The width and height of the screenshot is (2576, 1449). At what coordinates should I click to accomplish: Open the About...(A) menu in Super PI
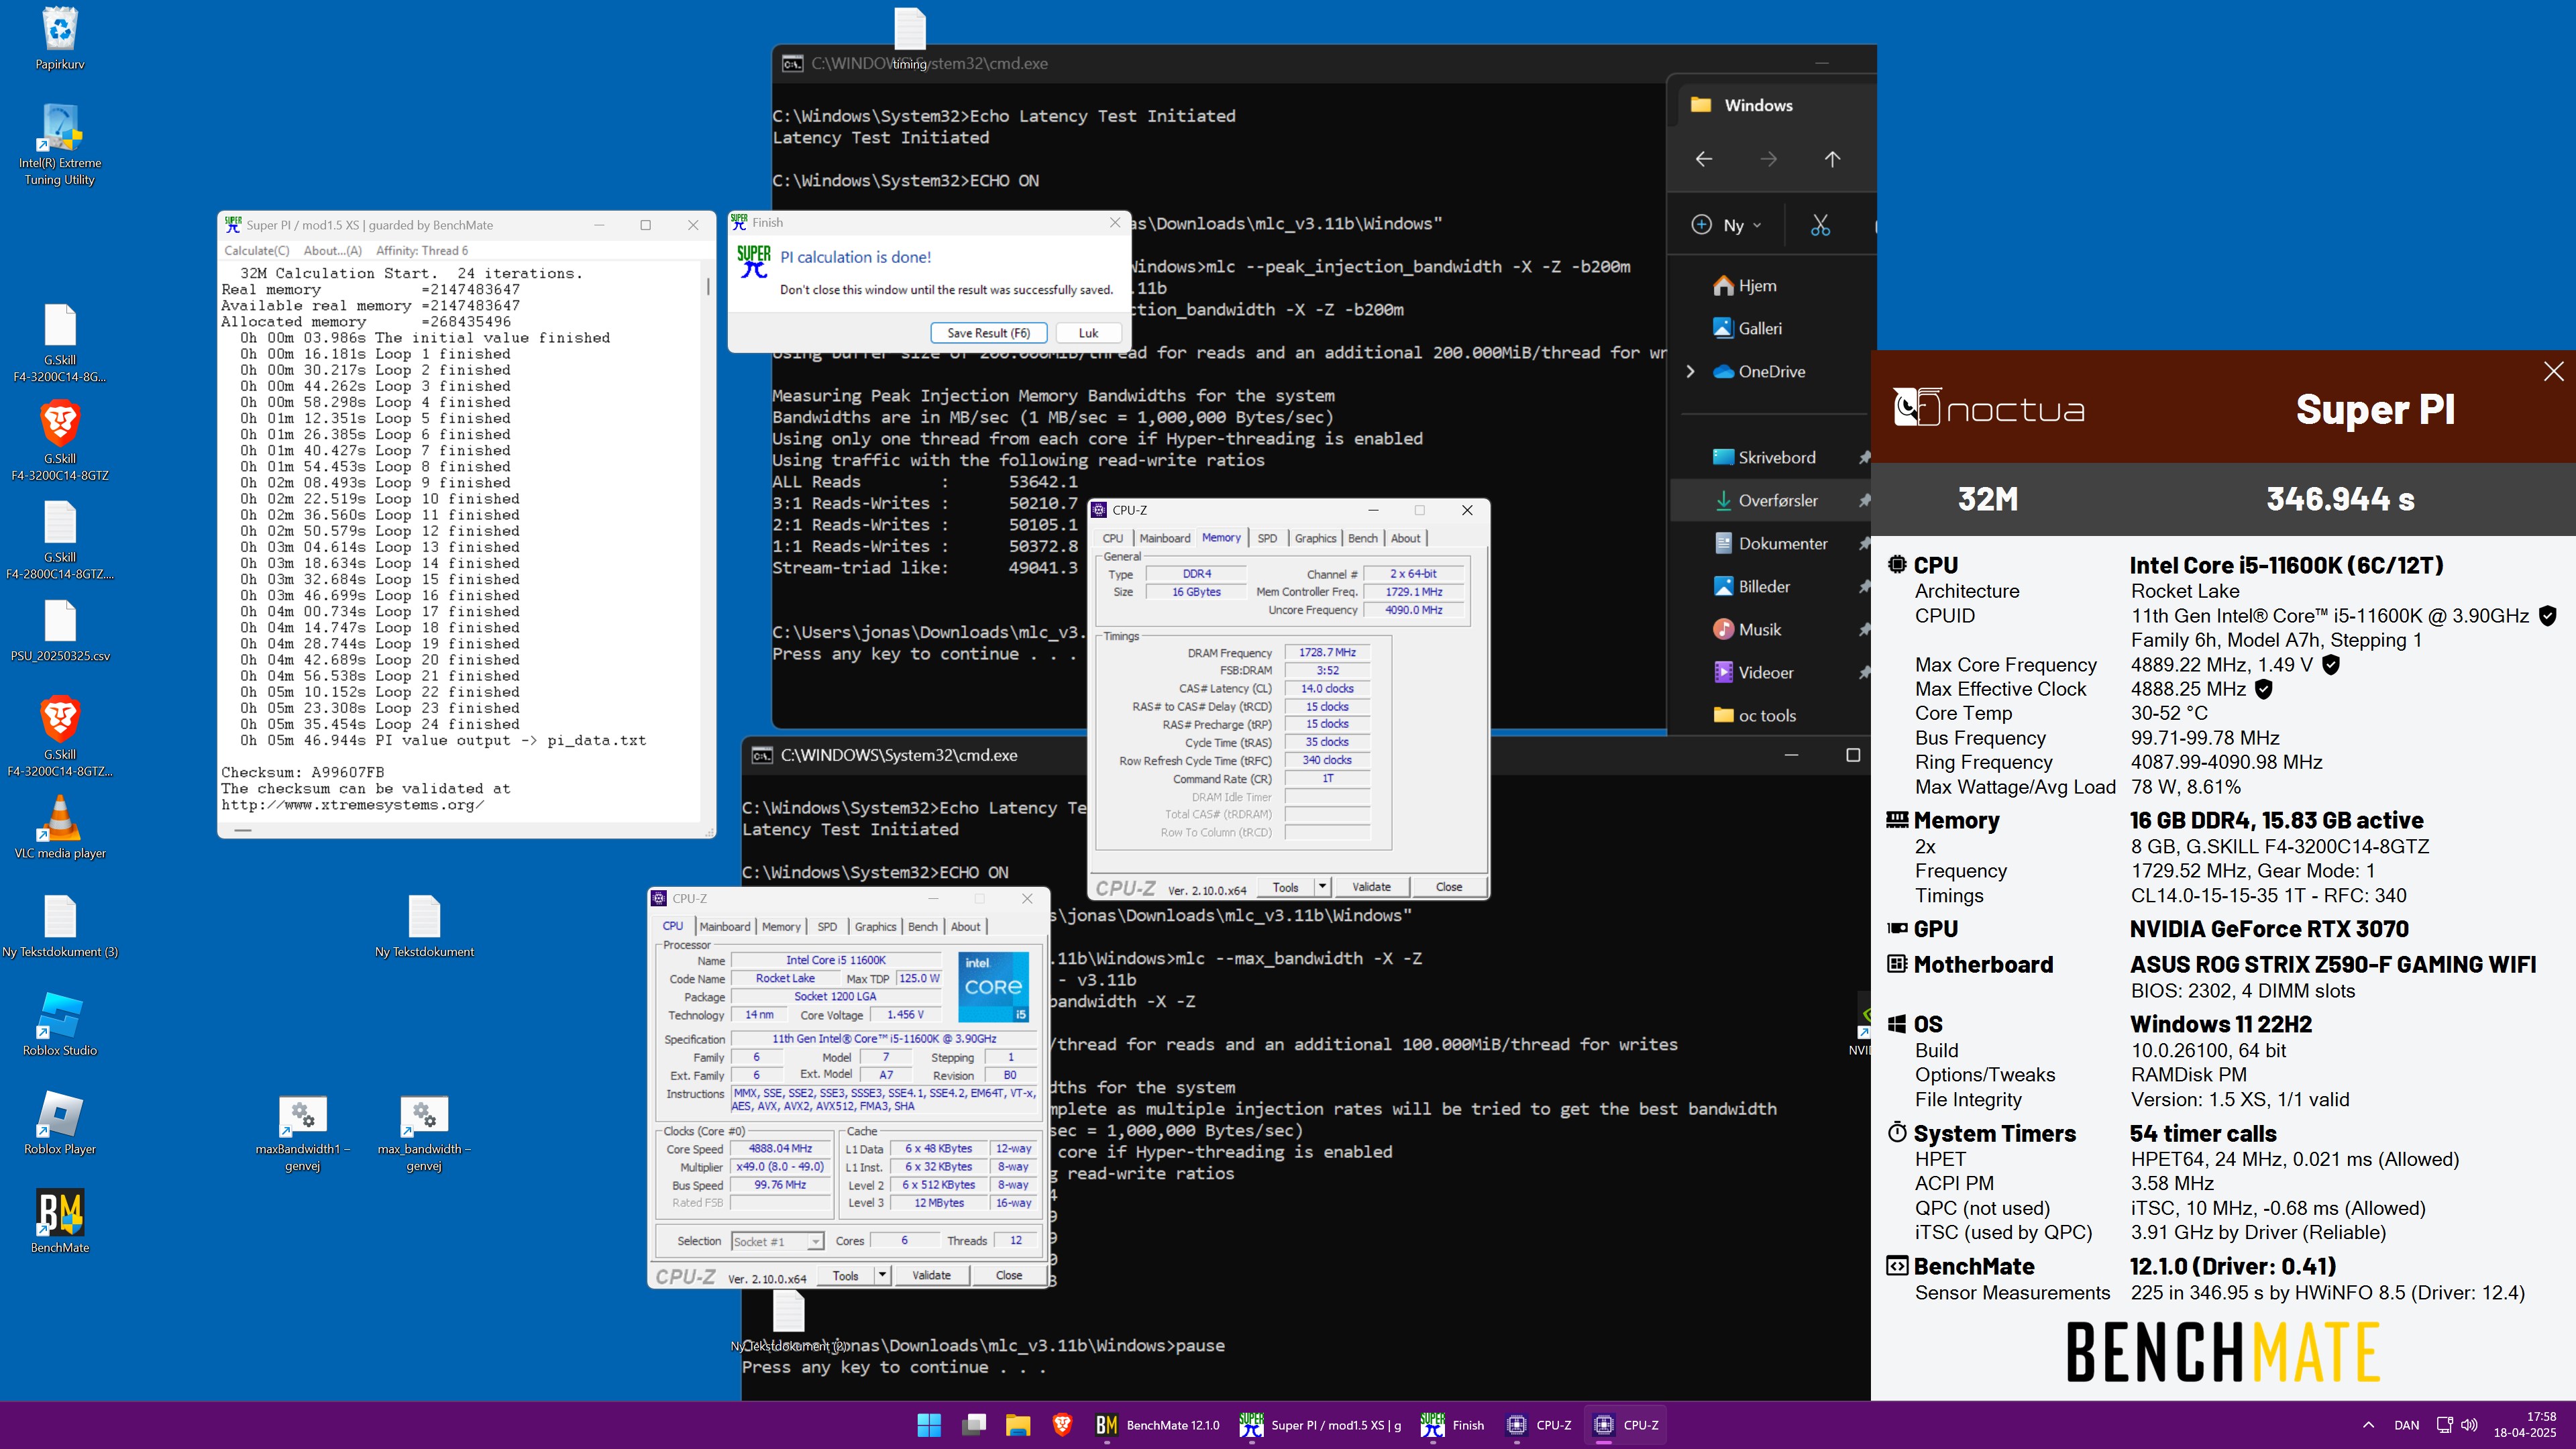tap(333, 251)
